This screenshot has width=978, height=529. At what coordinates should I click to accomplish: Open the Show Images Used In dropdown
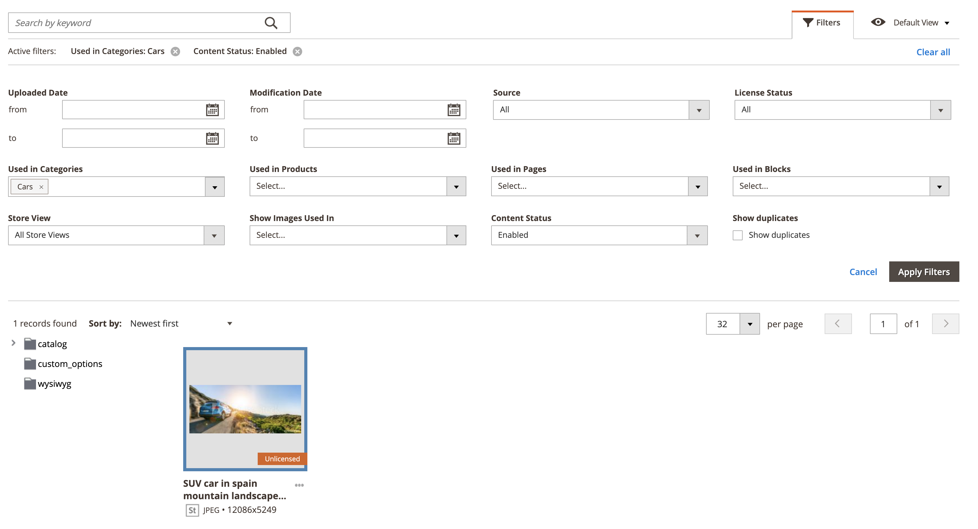358,235
